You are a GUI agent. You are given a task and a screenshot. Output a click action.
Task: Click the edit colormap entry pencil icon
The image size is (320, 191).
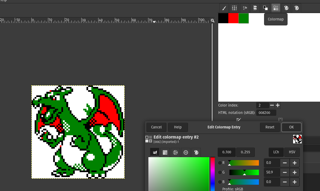(239, 119)
